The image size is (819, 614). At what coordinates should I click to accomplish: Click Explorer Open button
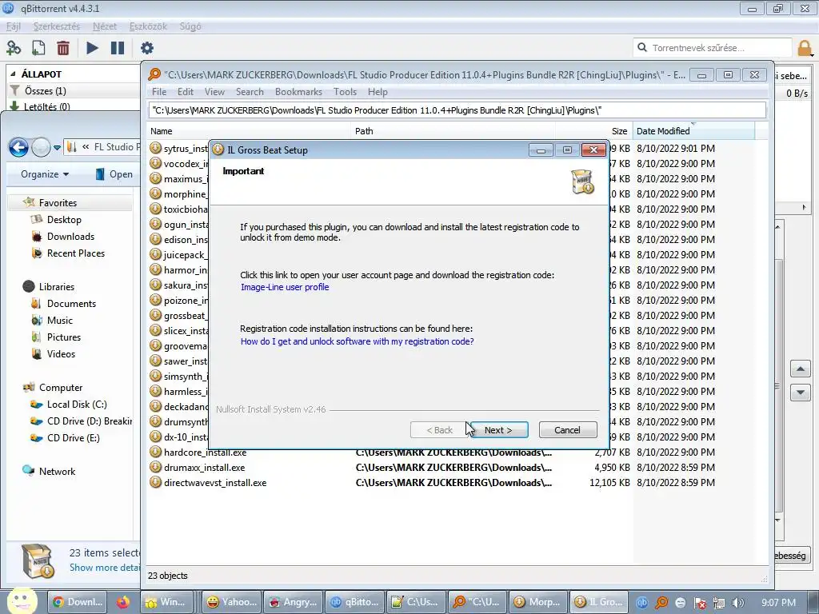(x=114, y=174)
